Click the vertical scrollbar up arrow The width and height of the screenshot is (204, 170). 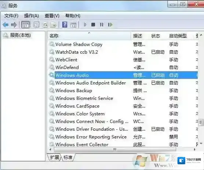(x=201, y=35)
